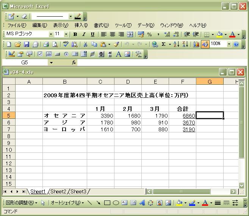Open the zoom 100% dropdown
The height and width of the screenshot is (216, 249).
(x=229, y=44)
